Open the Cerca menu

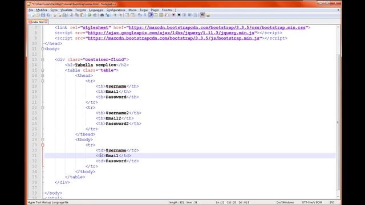click(x=54, y=10)
